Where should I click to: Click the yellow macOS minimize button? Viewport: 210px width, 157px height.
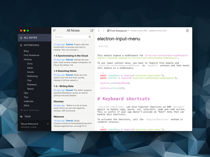(x=24, y=31)
